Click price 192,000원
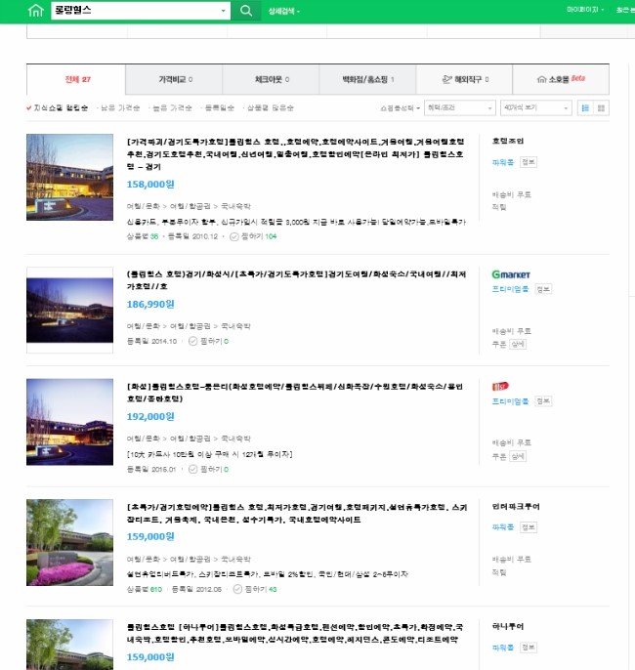The image size is (635, 670). coord(150,417)
